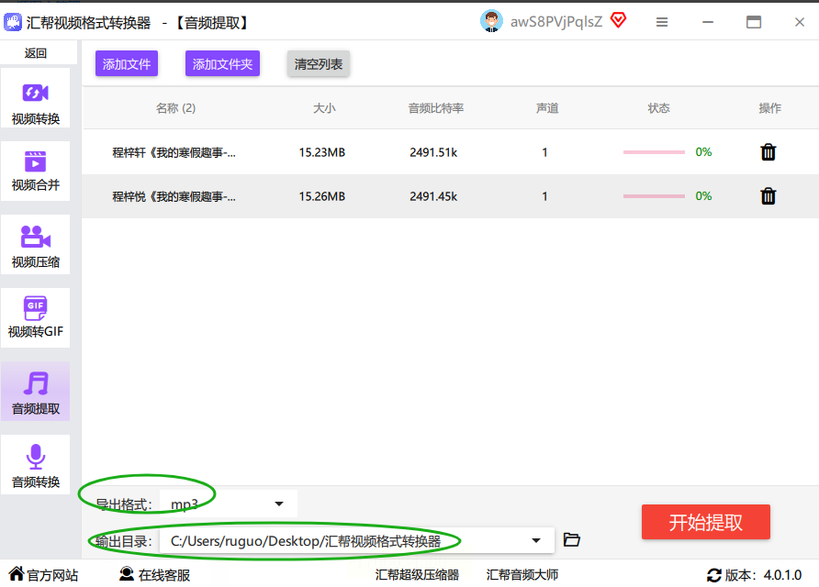
Task: Clear the list with 清空列表
Action: 318,63
